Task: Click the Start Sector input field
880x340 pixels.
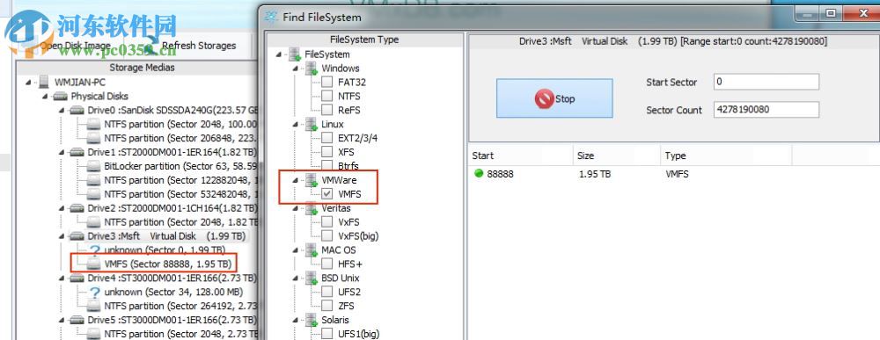Action: [x=766, y=82]
